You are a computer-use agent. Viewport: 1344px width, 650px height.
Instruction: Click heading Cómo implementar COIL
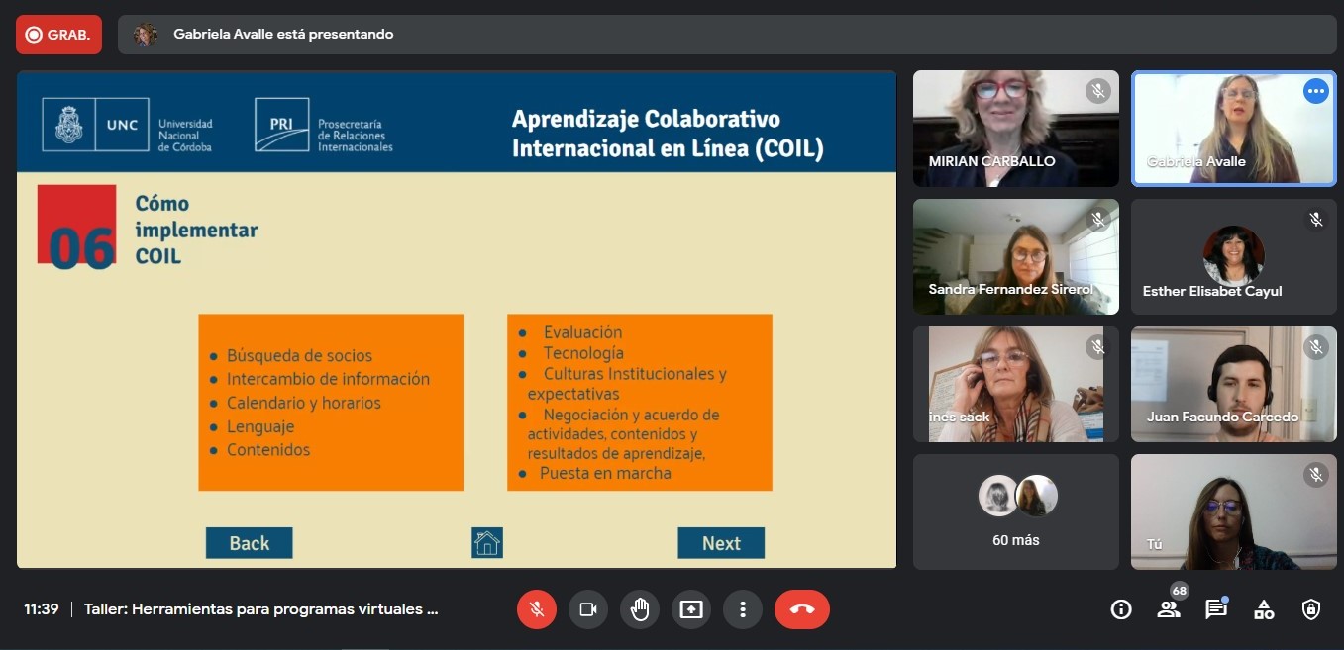[x=196, y=230]
